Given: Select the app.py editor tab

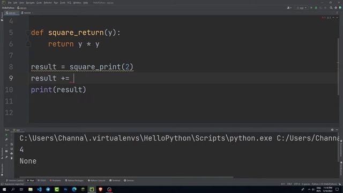Looking at the screenshot, I should coord(11,13).
